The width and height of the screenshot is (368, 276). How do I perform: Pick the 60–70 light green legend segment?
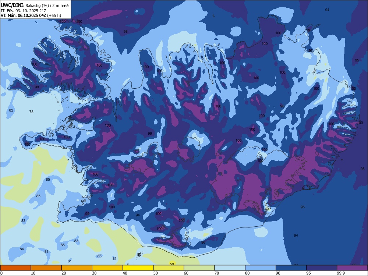click(199, 268)
